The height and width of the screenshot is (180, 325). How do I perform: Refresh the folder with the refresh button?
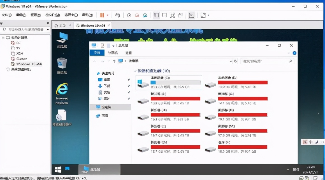[x=236, y=61]
